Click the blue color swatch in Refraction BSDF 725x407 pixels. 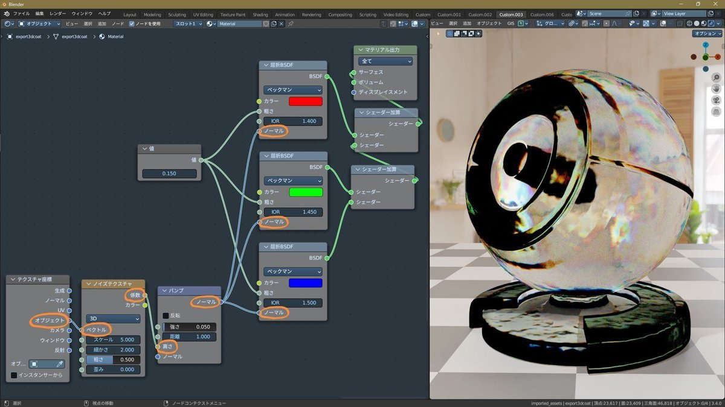306,283
